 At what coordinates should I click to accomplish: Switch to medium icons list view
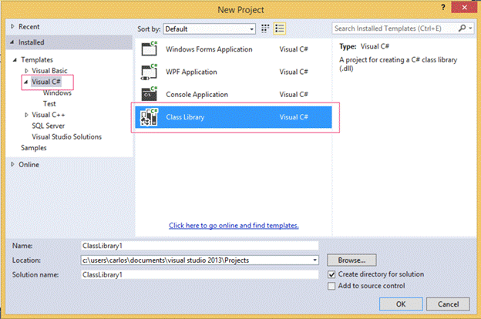tap(280, 29)
